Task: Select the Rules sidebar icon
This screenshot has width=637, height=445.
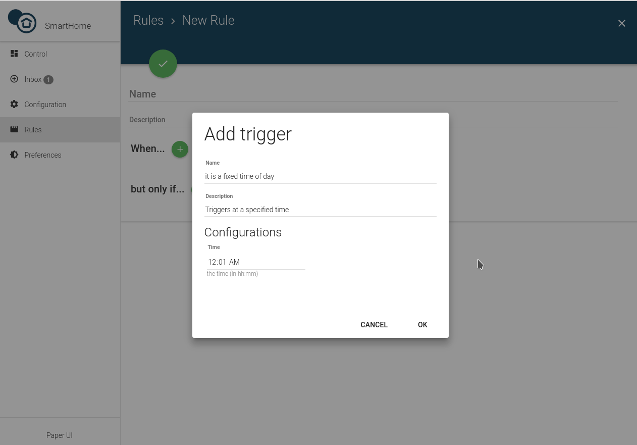Action: coord(14,129)
